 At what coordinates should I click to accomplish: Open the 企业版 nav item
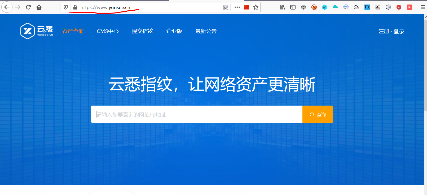coord(174,31)
